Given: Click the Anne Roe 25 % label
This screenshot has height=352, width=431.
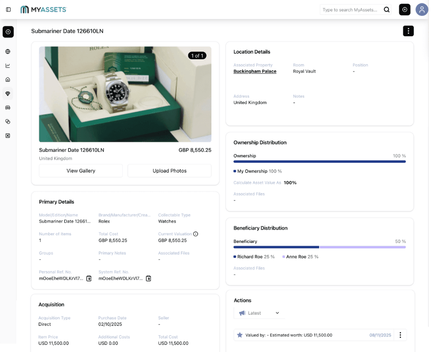Looking at the screenshot, I should pyautogui.click(x=302, y=257).
